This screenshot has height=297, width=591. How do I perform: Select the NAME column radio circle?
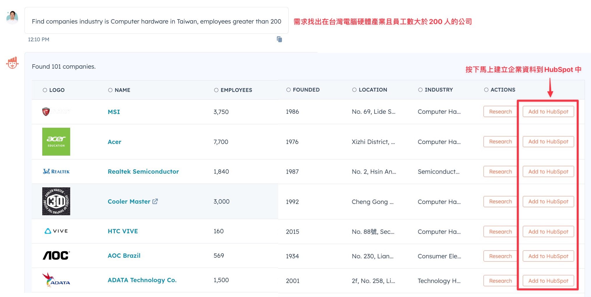110,90
